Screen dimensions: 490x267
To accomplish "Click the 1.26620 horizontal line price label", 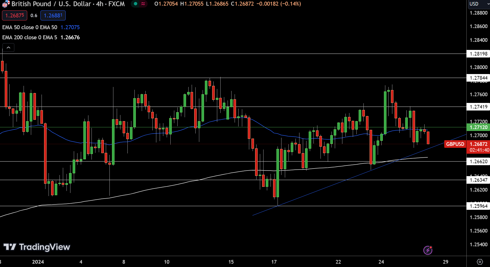I will click(x=478, y=162).
